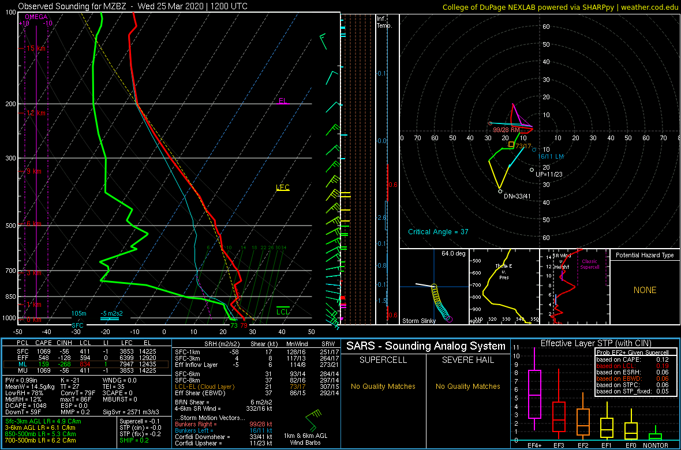
Task: Click the 'Supercell = -0.1' parameter
Action: (x=141, y=421)
